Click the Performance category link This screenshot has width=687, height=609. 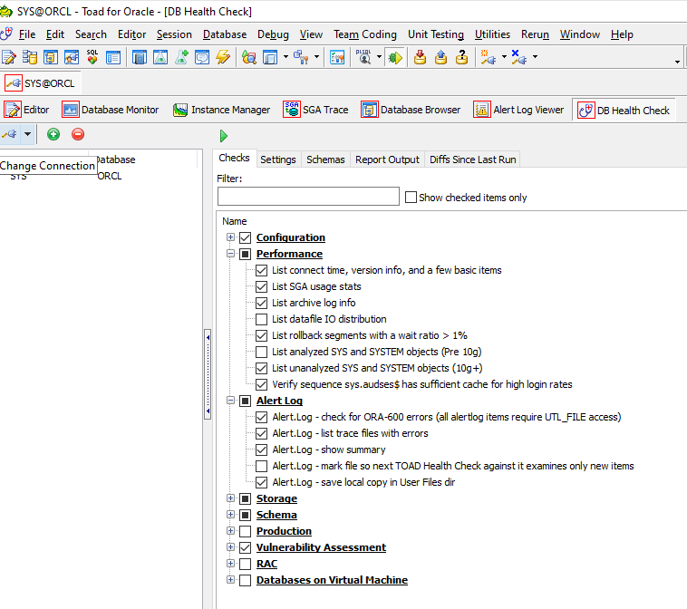[x=289, y=254]
